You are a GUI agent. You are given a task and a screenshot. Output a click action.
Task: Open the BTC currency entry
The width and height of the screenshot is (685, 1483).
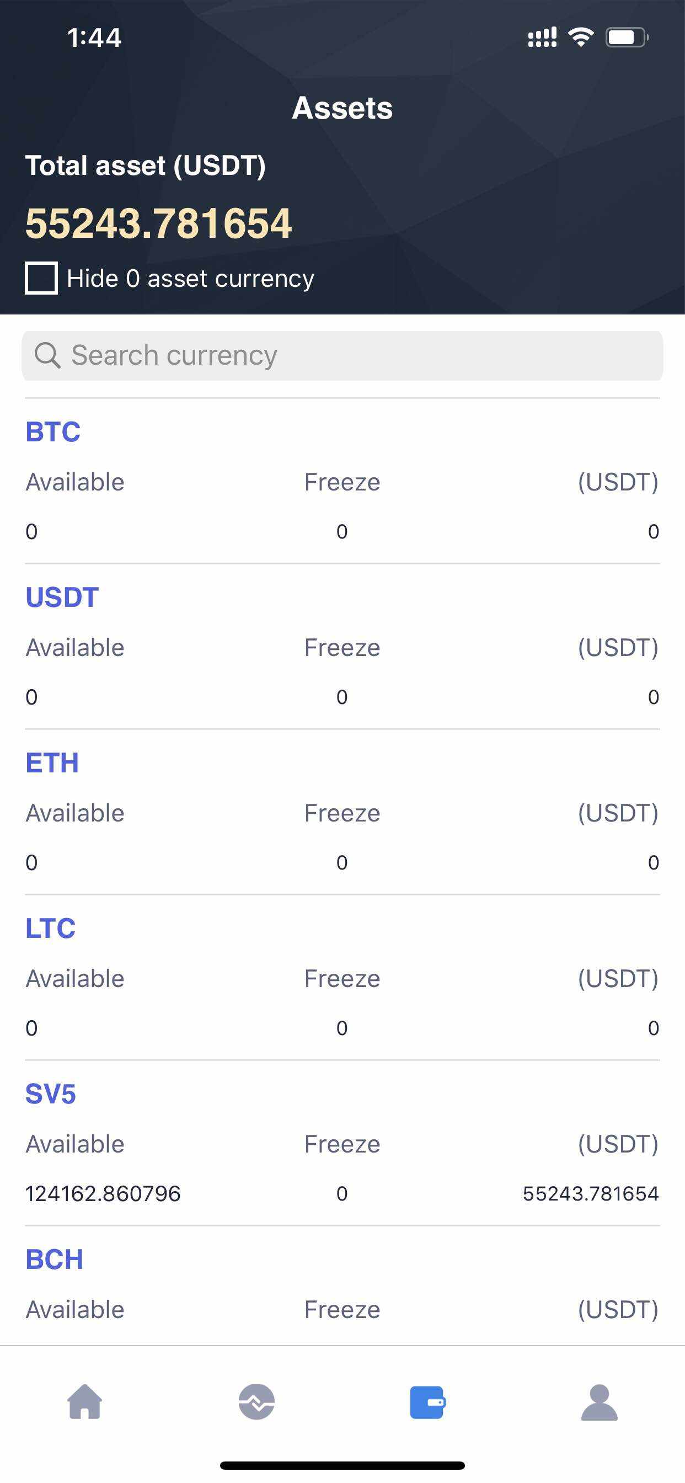53,432
